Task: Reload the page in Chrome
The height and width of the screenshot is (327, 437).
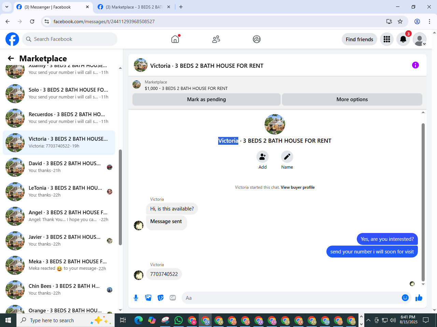Action: click(32, 21)
